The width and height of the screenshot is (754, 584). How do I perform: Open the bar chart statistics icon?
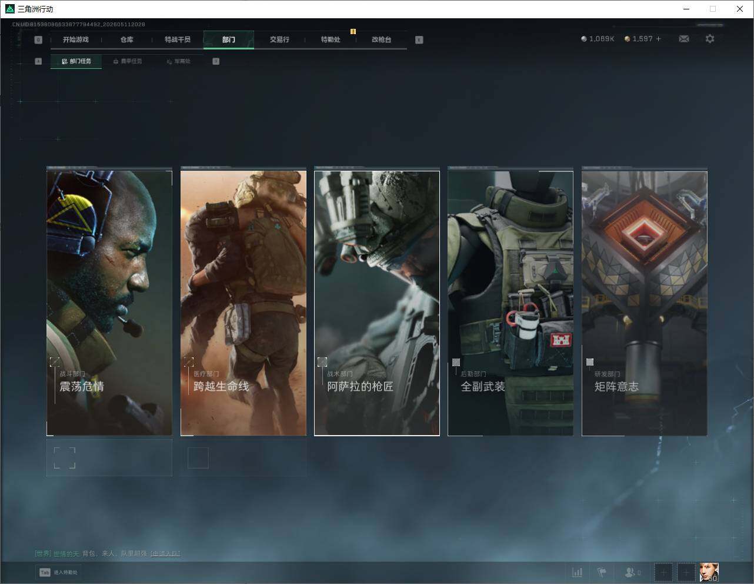coord(578,572)
